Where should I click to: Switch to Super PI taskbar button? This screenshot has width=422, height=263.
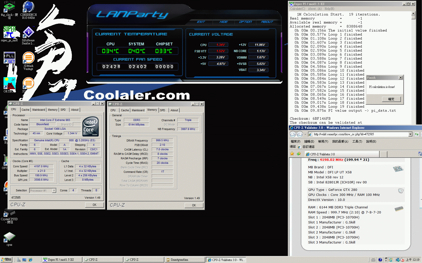(x=62, y=260)
